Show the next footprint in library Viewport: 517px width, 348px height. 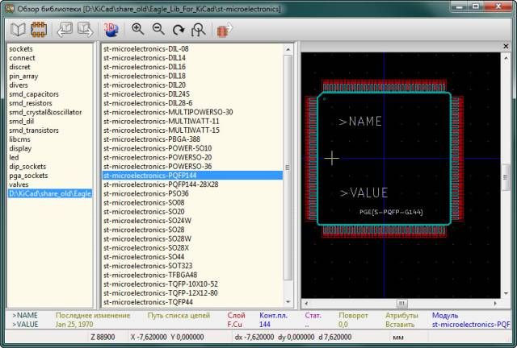click(86, 30)
